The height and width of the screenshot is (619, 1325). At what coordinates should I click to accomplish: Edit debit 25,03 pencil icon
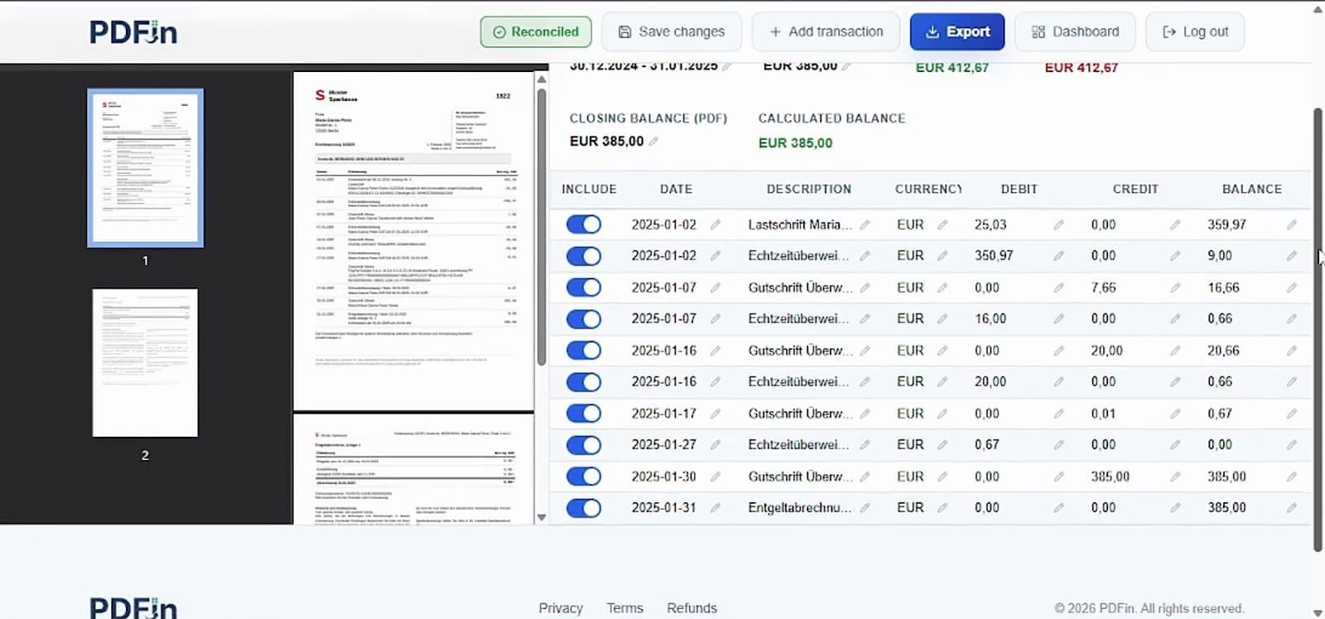click(1058, 224)
